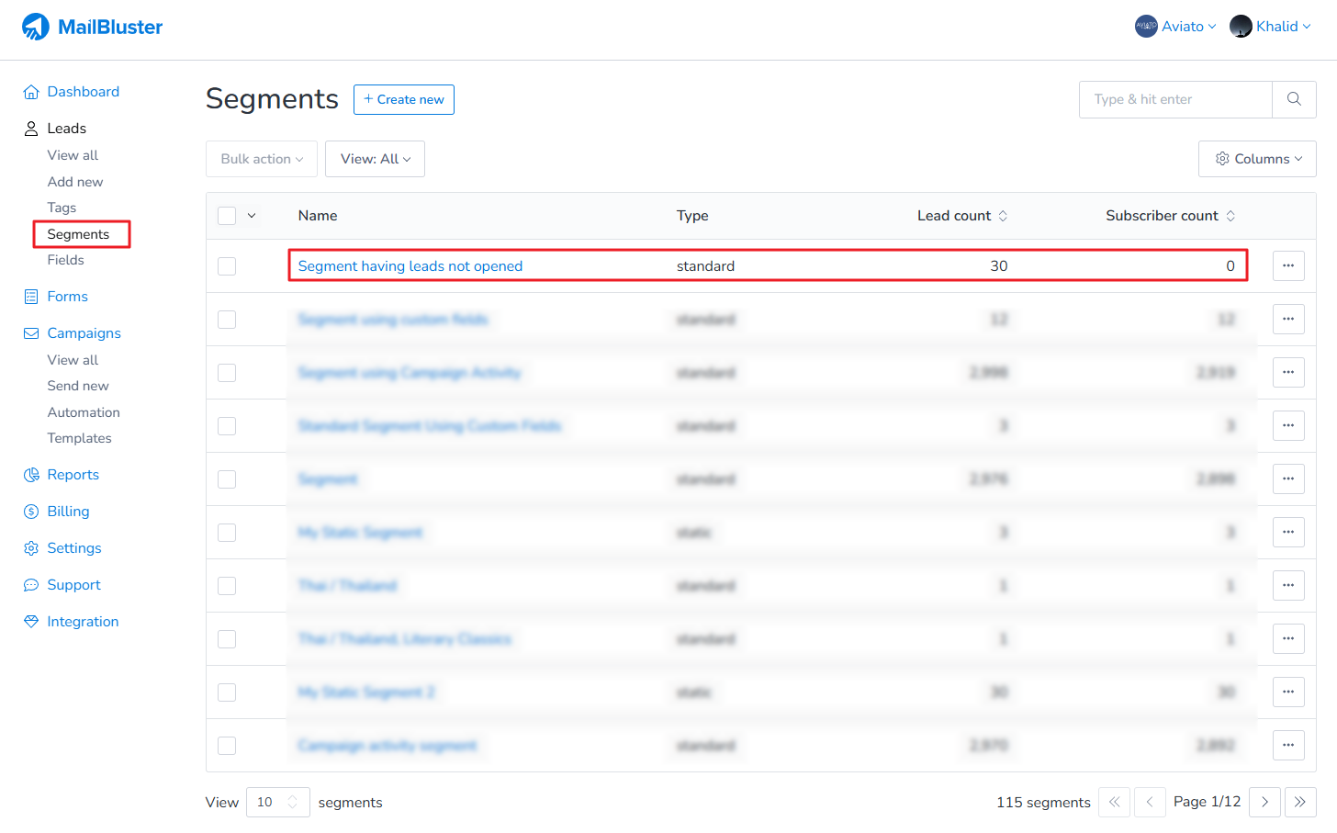Expand the Columns dropdown
Viewport: 1337px width, 833px height.
point(1257,158)
